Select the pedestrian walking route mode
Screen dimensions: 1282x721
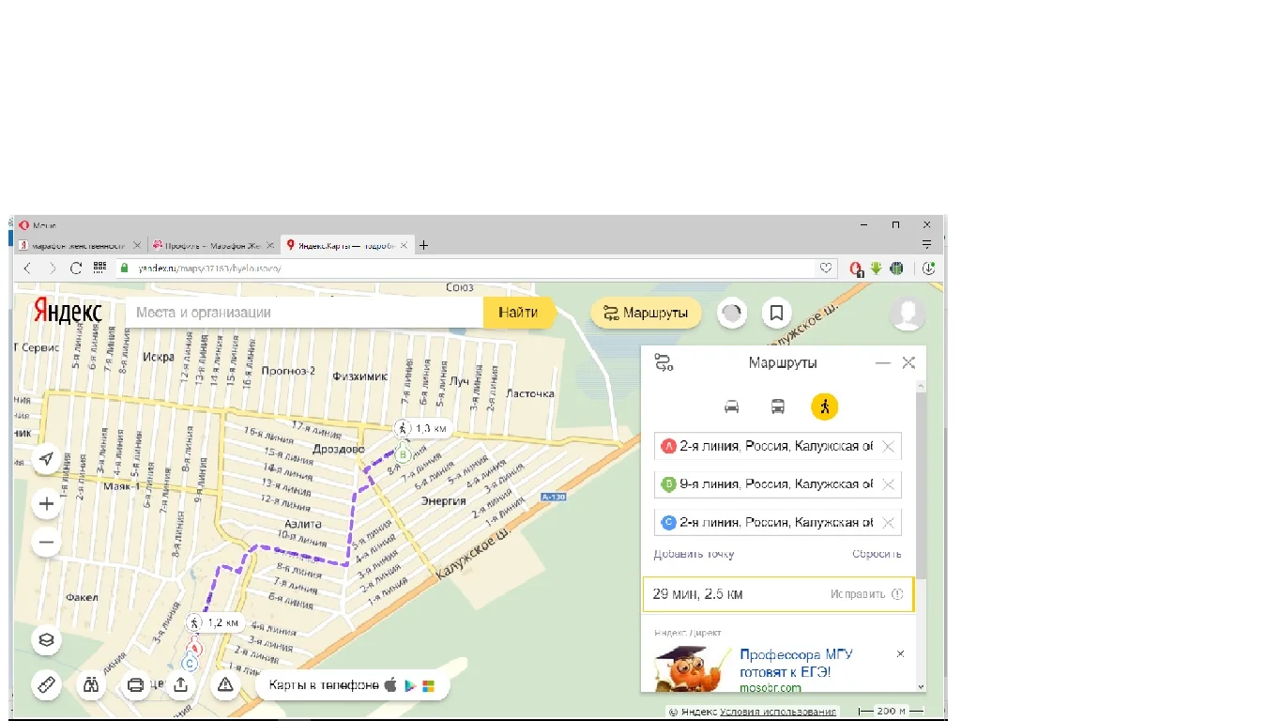point(824,407)
